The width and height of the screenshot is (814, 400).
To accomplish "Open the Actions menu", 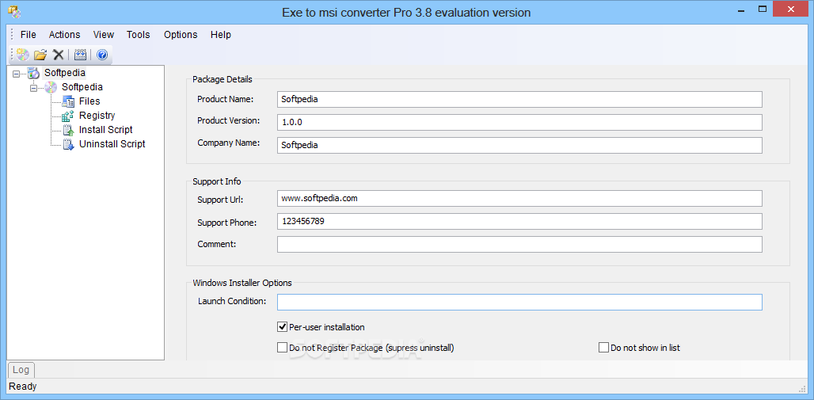I will pos(64,35).
